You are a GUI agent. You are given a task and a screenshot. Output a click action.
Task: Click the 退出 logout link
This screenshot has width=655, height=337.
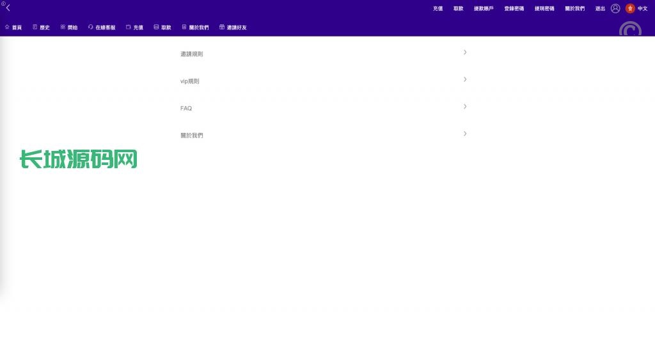[x=600, y=8]
